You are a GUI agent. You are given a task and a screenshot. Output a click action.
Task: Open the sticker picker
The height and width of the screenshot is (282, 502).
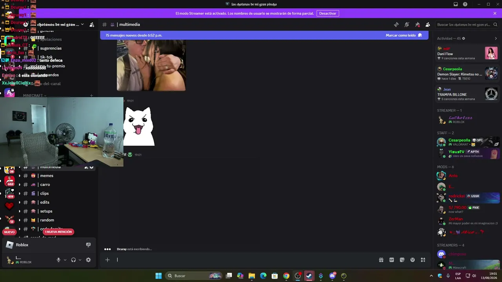point(402,260)
